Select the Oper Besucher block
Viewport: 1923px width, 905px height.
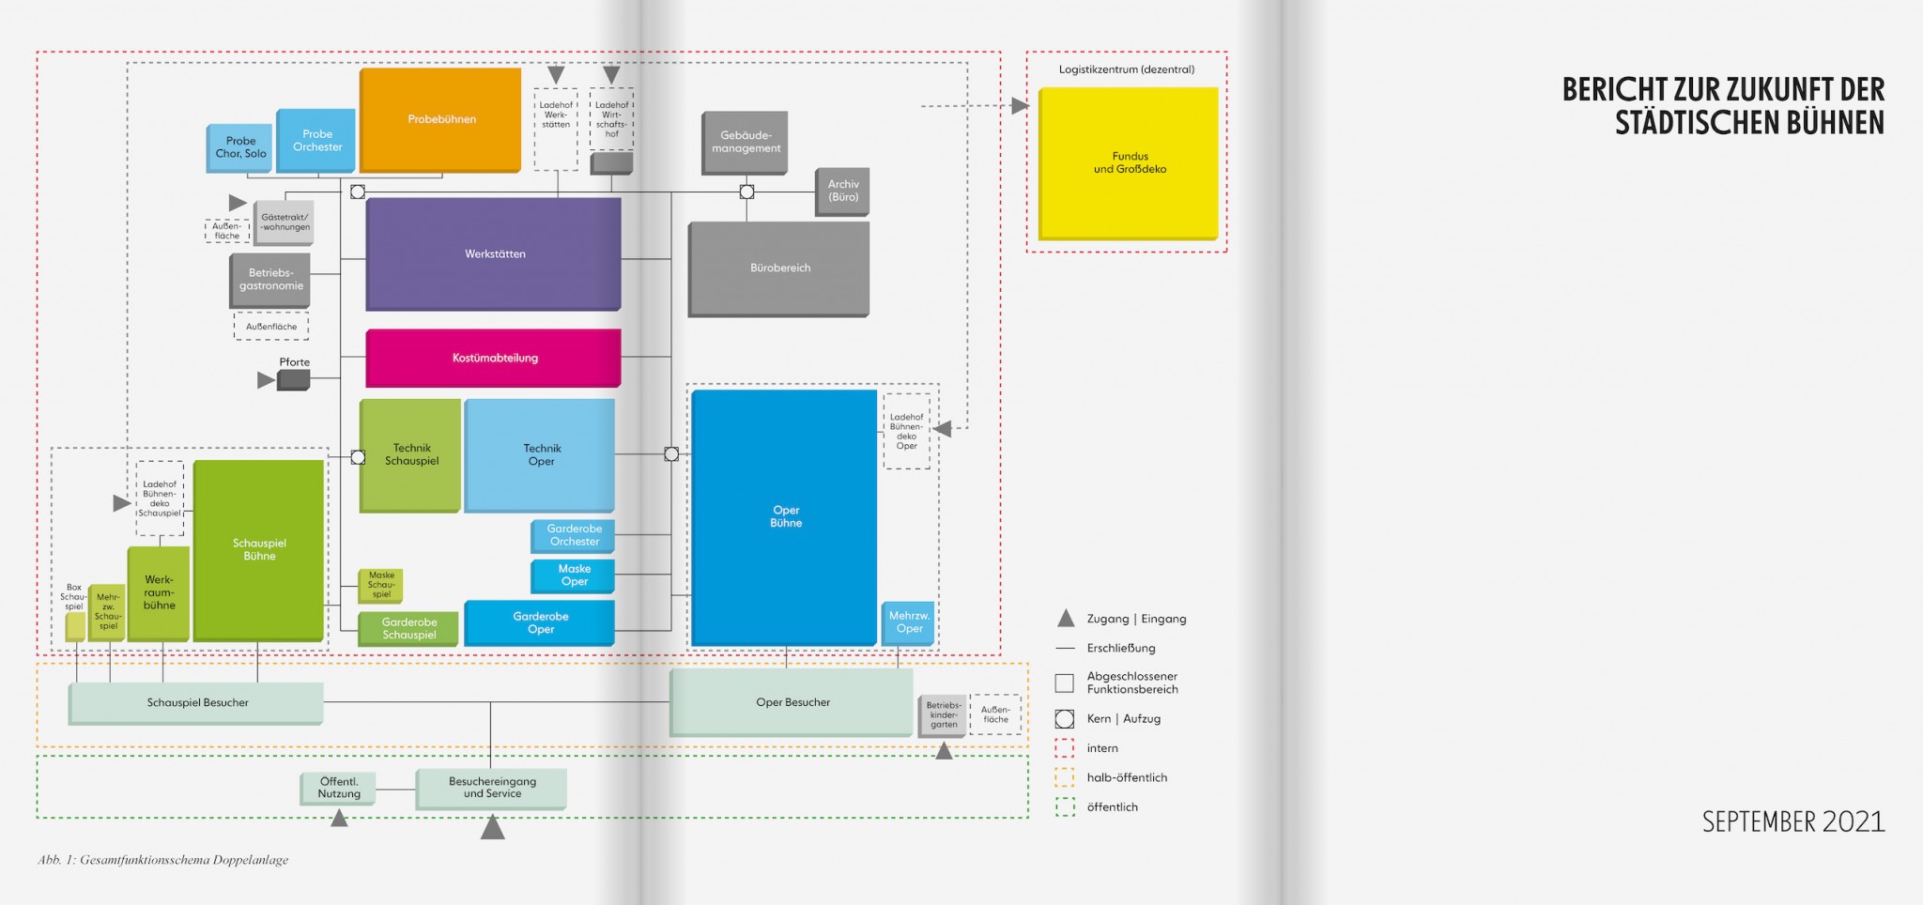(x=791, y=702)
